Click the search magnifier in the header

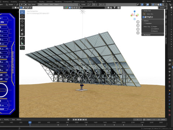click(x=82, y=8)
